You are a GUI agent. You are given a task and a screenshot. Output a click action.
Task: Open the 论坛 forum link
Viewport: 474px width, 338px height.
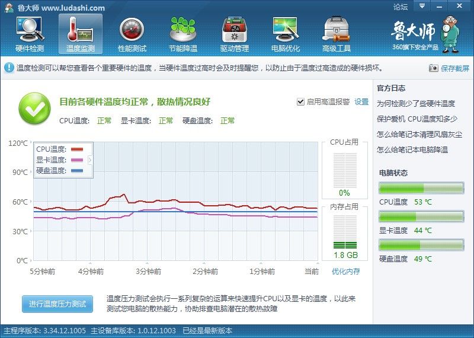[401, 7]
